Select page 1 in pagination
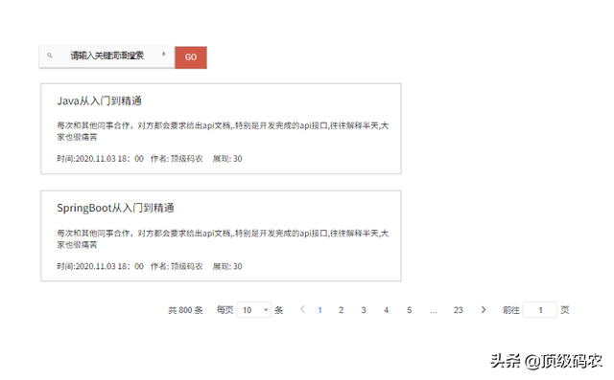 pyautogui.click(x=319, y=310)
